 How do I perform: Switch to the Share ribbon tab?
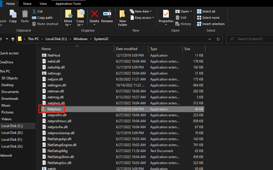[x=27, y=4]
